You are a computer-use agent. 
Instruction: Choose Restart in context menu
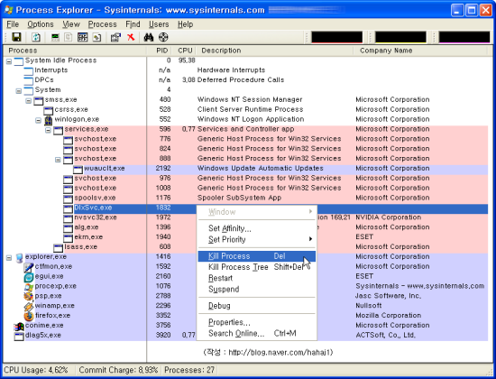(x=256, y=278)
